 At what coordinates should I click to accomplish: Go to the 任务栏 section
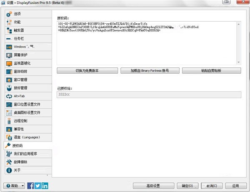click(x=28, y=39)
